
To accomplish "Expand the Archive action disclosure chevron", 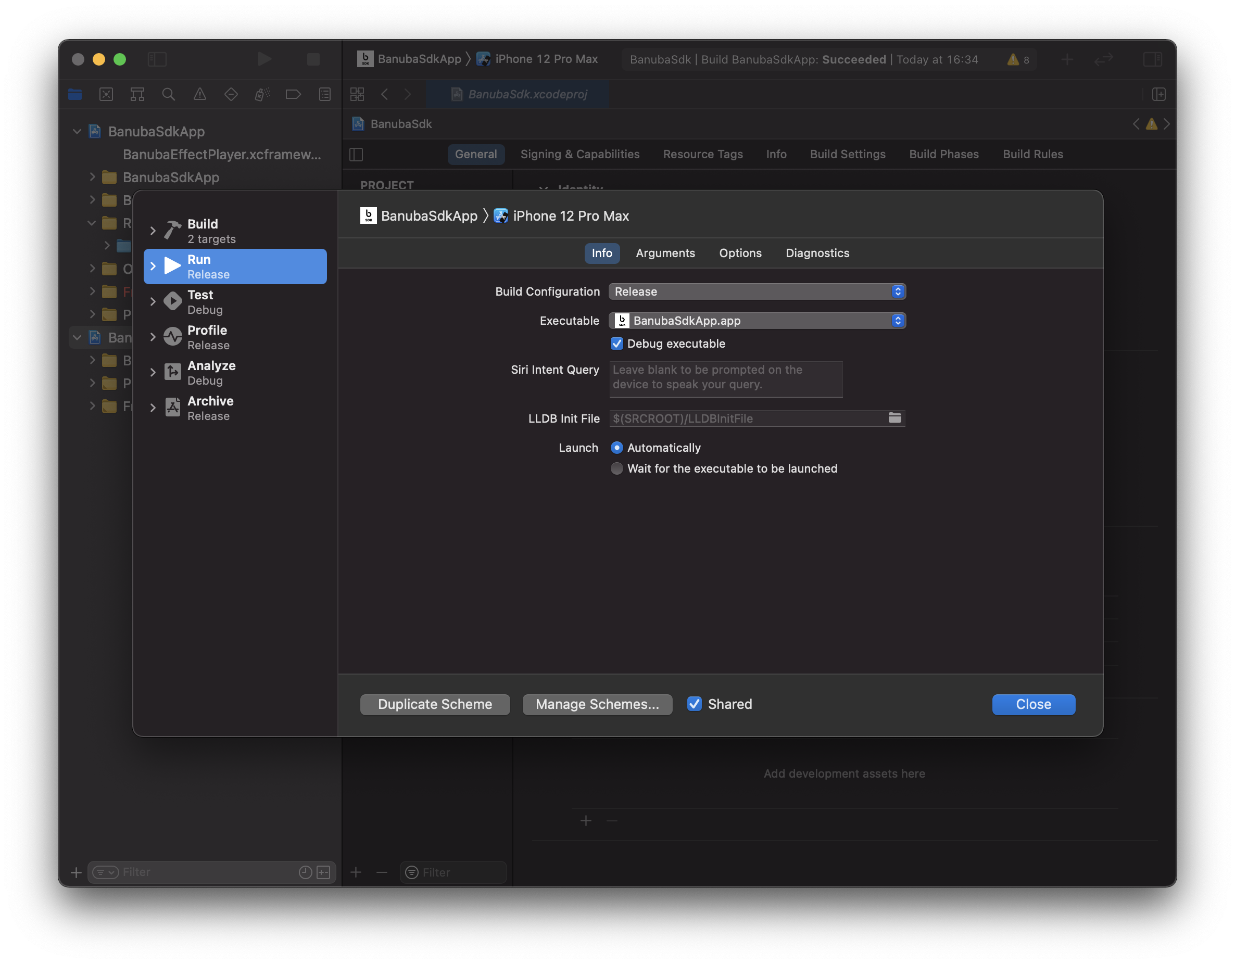I will (x=153, y=408).
